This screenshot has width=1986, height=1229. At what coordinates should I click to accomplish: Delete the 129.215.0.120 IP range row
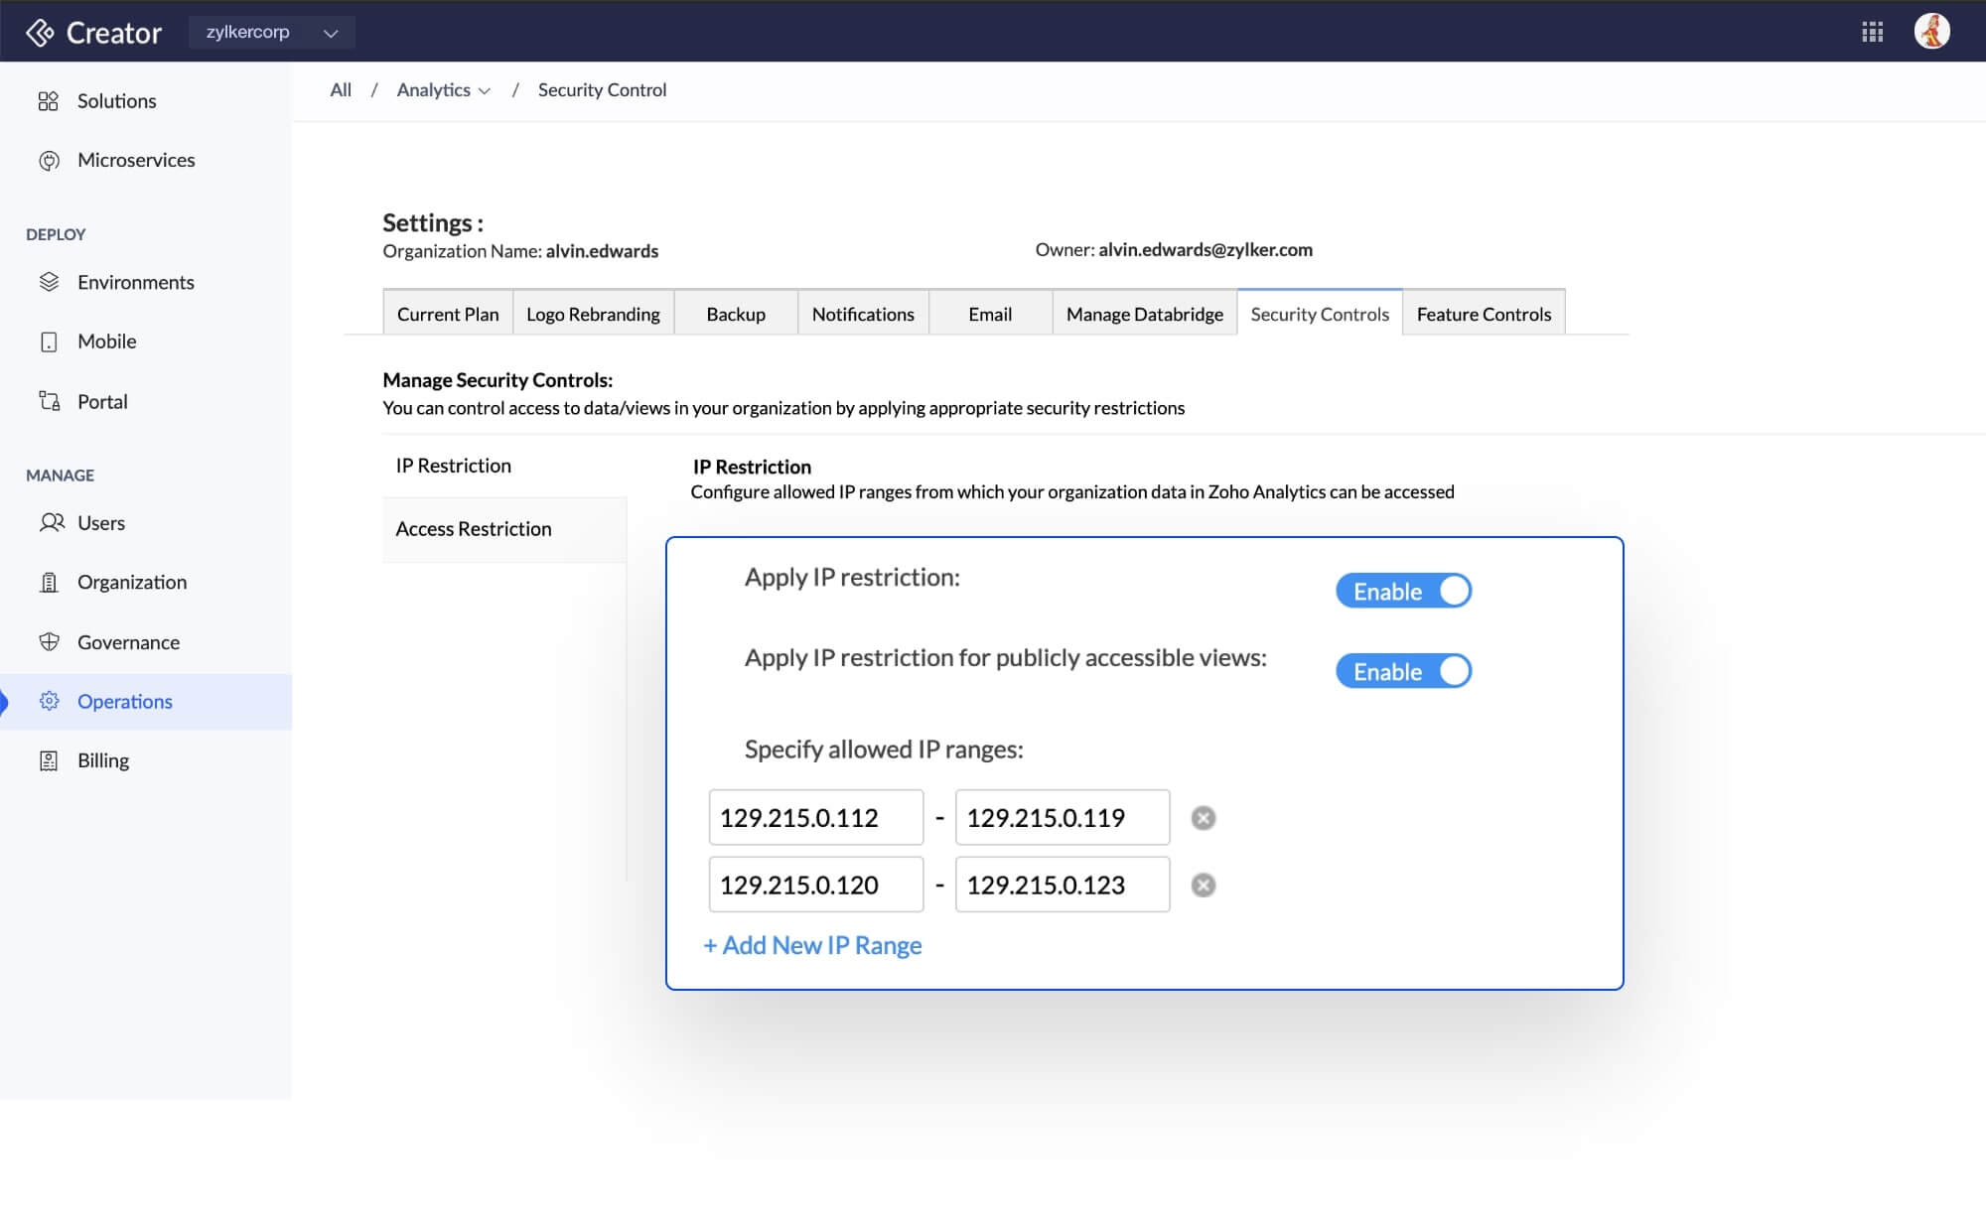[x=1203, y=886]
